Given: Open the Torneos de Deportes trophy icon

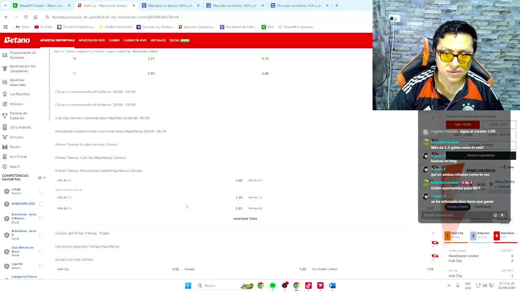Looking at the screenshot, I should [5, 116].
